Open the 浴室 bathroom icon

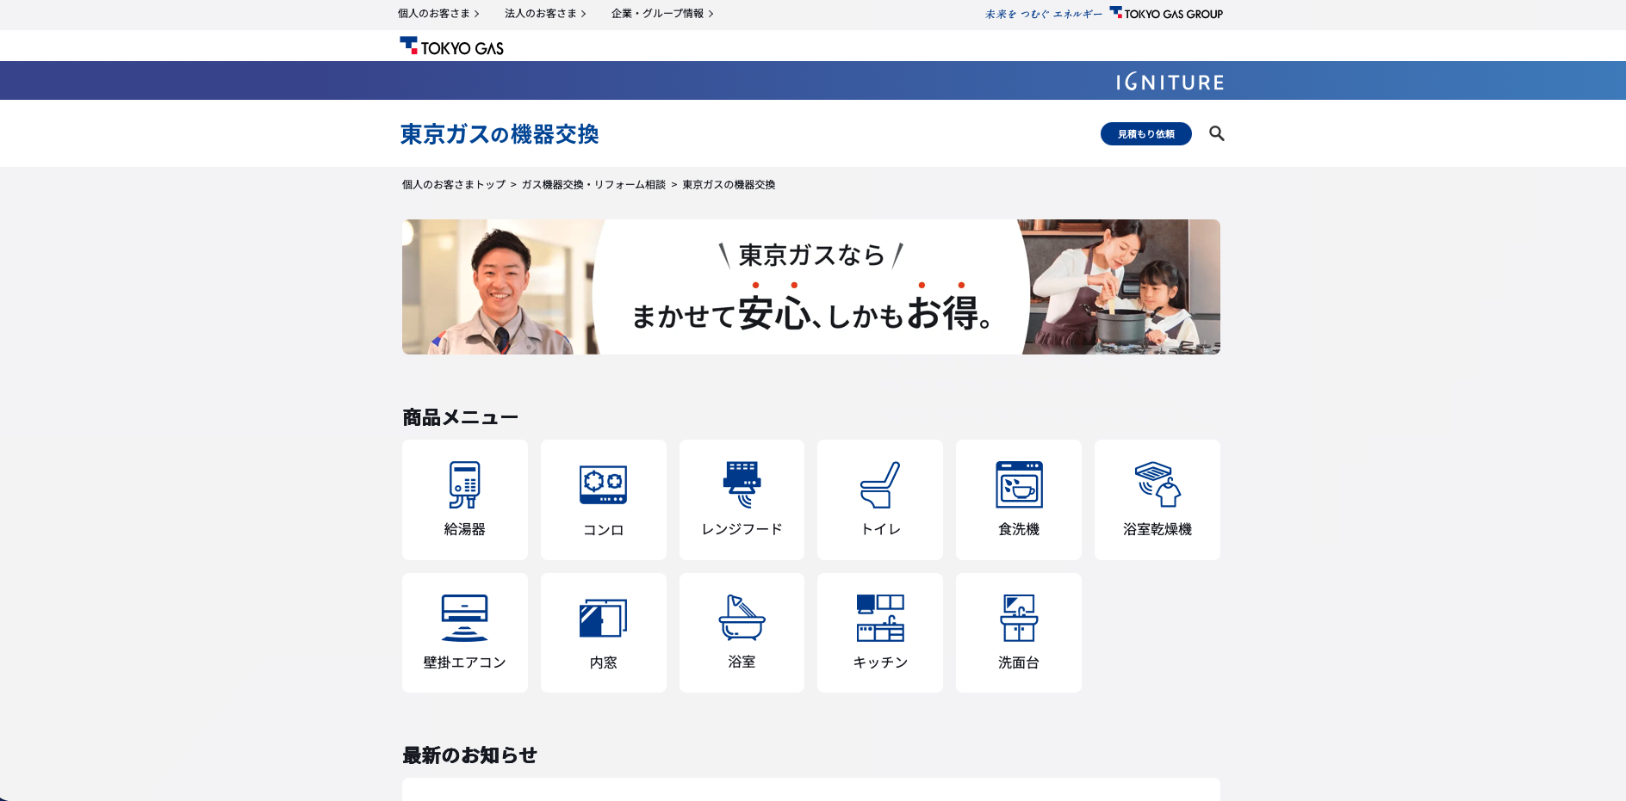pos(742,619)
